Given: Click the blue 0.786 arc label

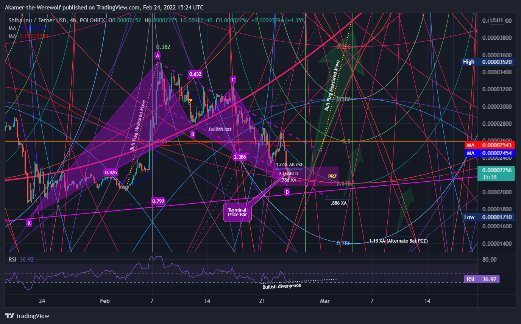Looking at the screenshot, I should click(343, 243).
